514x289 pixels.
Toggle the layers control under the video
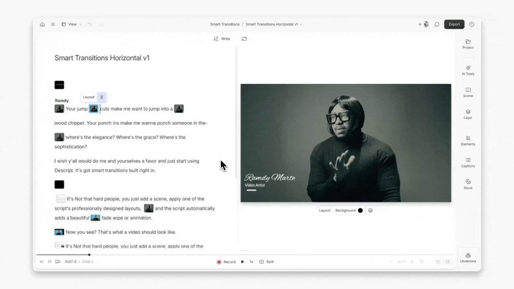point(370,210)
